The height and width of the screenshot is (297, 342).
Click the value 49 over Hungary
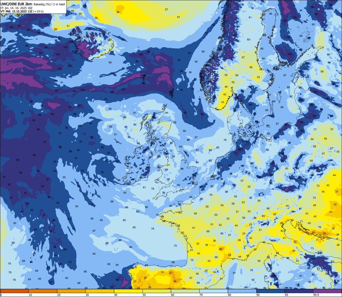click(314, 205)
